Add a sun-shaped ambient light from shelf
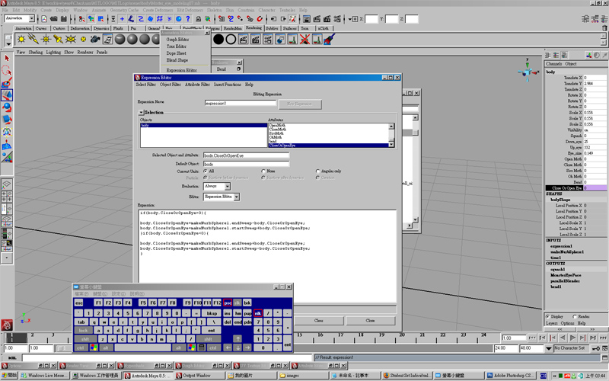This screenshot has width=609, height=381. coord(21,40)
